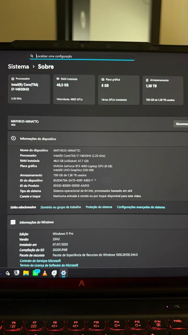
Task: Open WhatsApp from the taskbar
Action: point(36,273)
